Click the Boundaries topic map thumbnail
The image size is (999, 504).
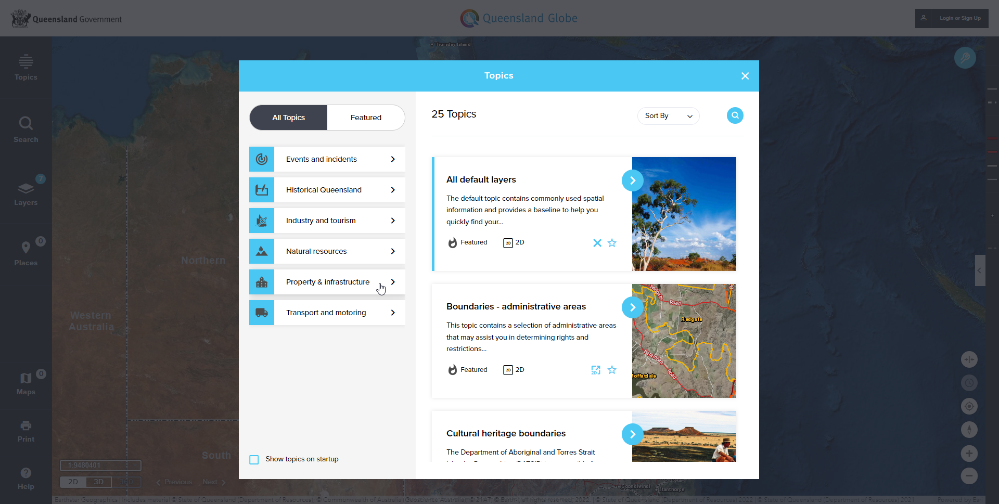pyautogui.click(x=684, y=341)
